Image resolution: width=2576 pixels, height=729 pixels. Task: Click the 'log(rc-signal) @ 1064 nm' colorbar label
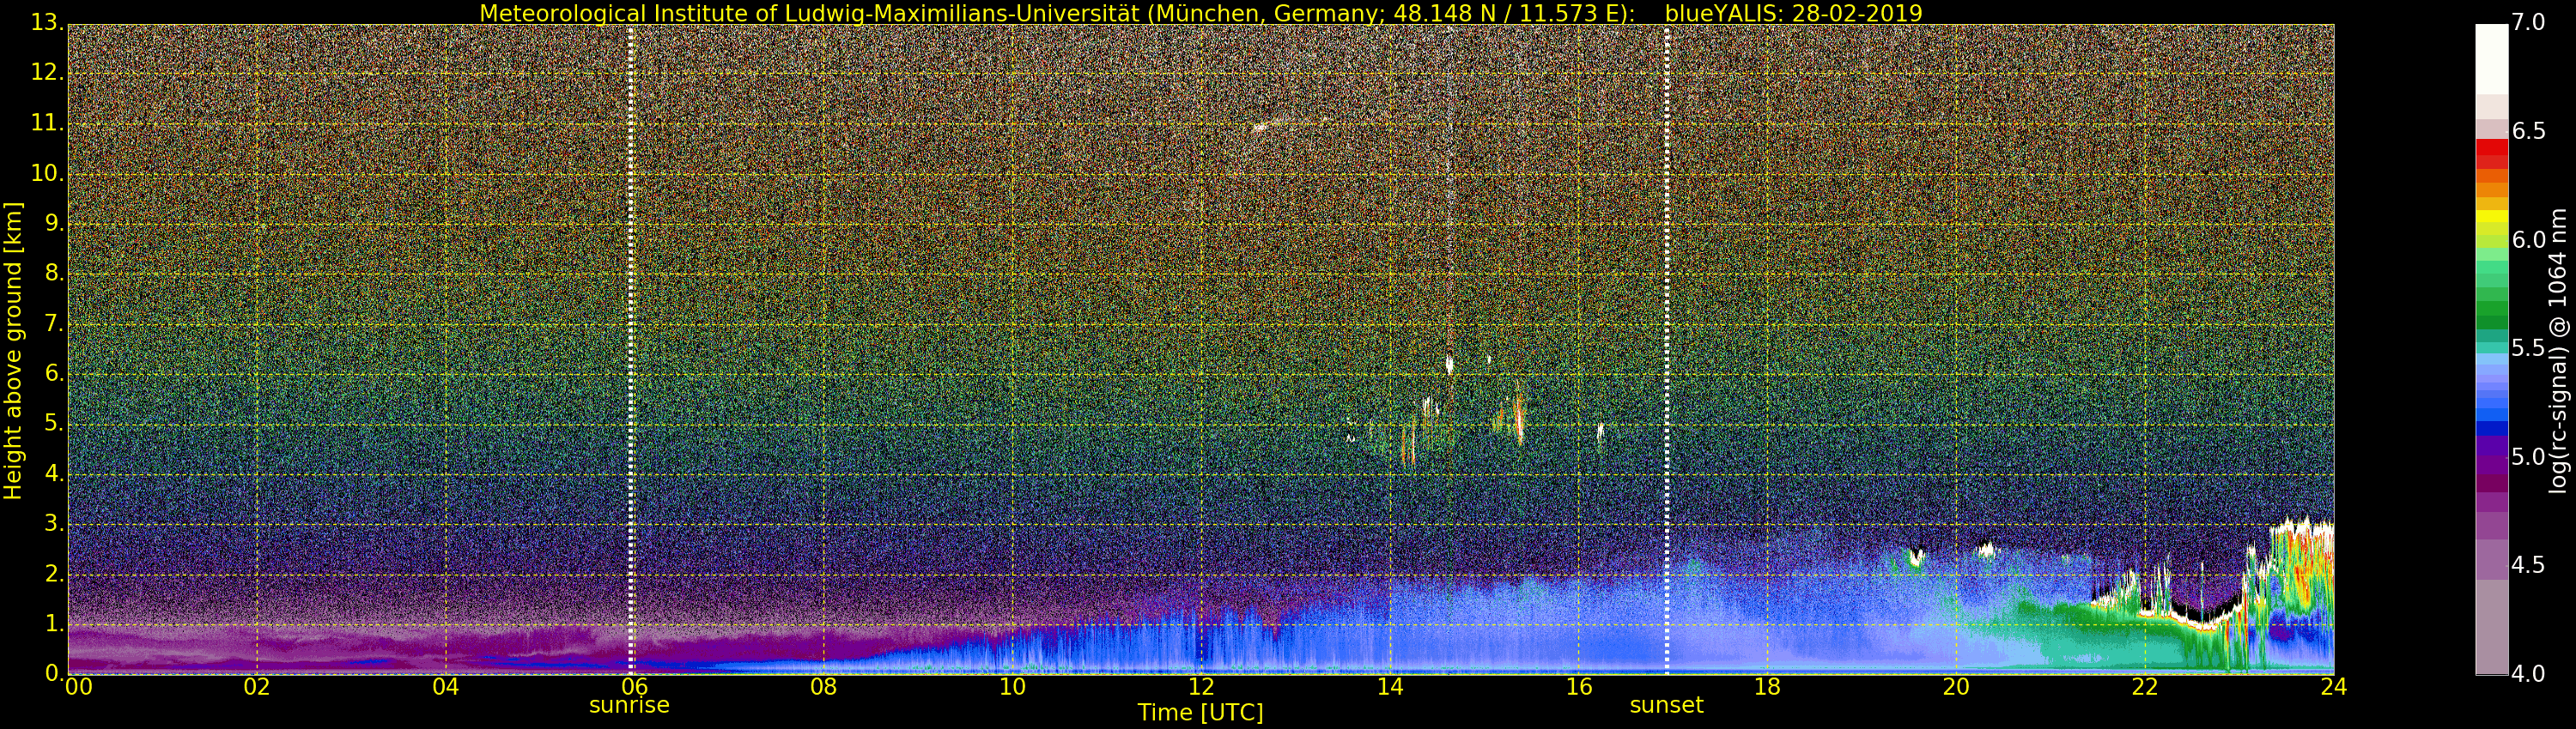coord(2558,351)
